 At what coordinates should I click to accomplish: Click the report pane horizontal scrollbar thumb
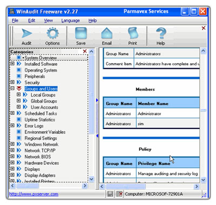(x=126, y=186)
